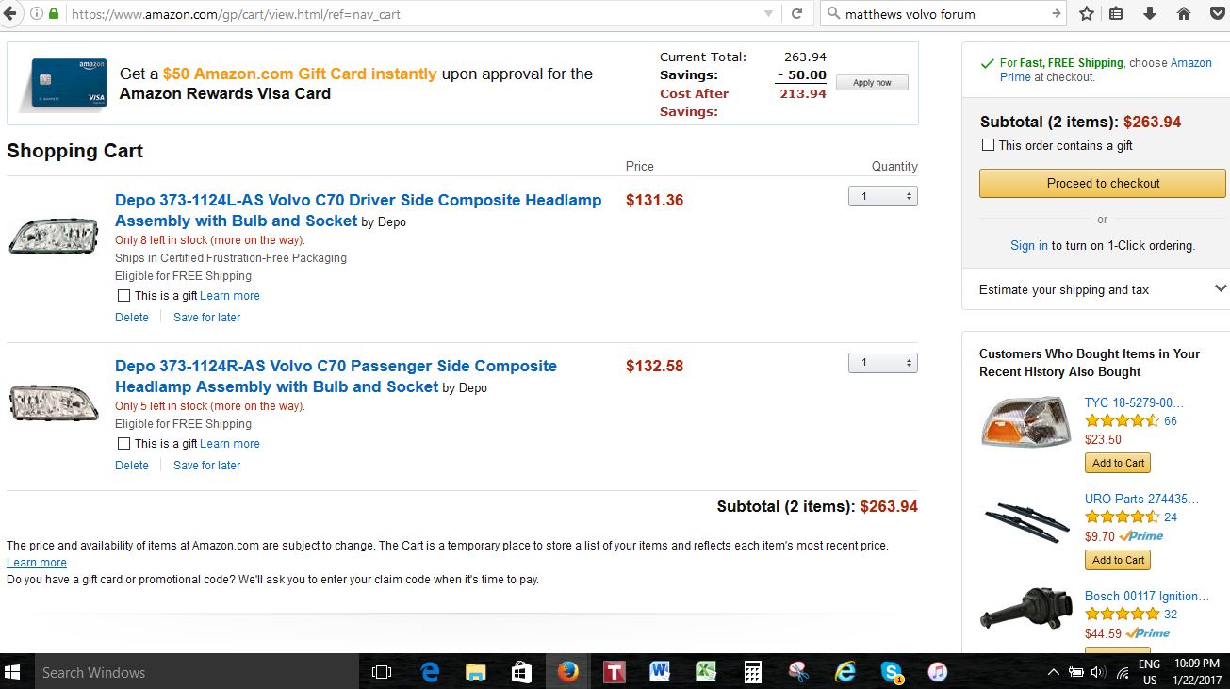The image size is (1230, 689).
Task: Open Skype from the taskbar
Action: [x=892, y=672]
